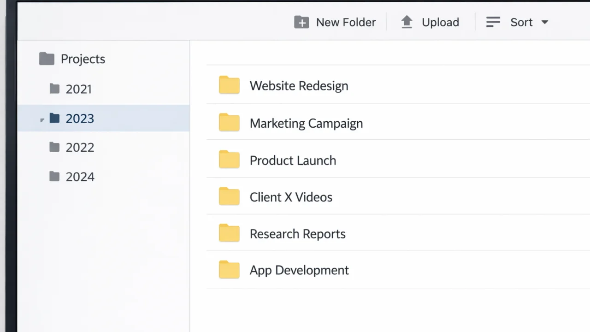The height and width of the screenshot is (332, 590).
Task: Select the Projects root folder icon
Action: (47, 59)
